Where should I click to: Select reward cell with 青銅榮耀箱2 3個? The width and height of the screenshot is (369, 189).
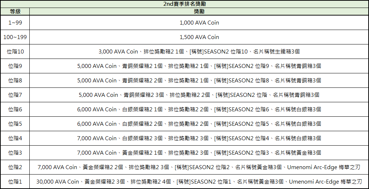click(199, 95)
